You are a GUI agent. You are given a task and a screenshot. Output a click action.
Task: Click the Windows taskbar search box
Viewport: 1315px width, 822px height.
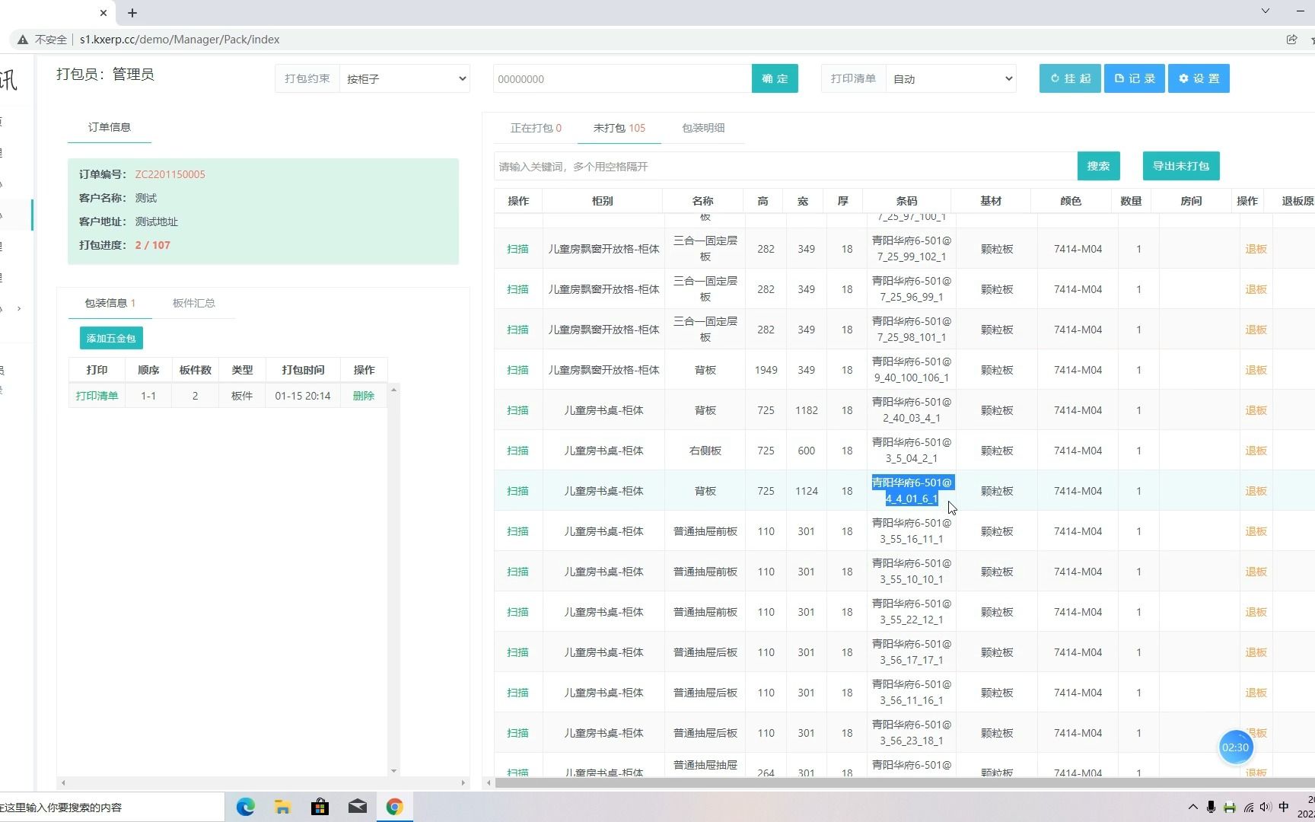(x=112, y=808)
